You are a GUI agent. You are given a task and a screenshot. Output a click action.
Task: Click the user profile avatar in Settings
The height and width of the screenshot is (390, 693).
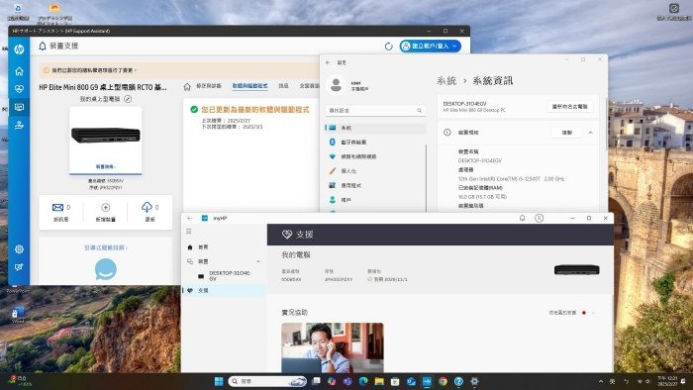coord(336,85)
